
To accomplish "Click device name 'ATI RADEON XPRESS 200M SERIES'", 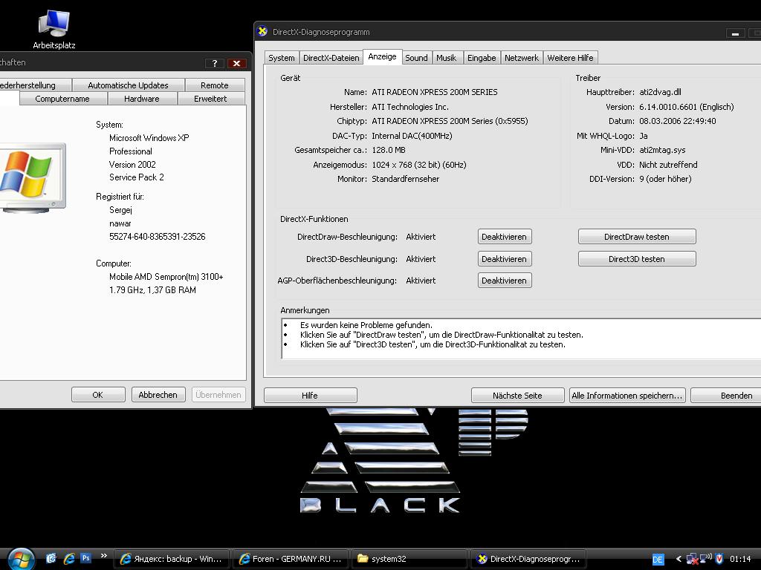I will (x=434, y=92).
